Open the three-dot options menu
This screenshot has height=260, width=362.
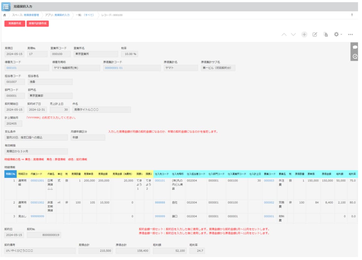pos(350,35)
